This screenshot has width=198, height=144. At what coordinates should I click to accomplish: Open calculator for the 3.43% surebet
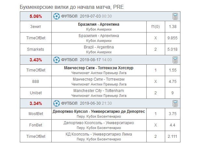click(x=175, y=60)
